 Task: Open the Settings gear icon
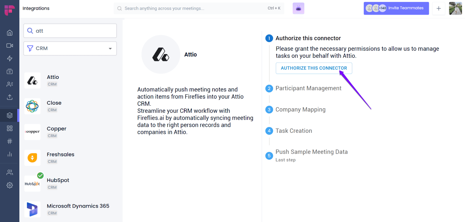(10, 185)
